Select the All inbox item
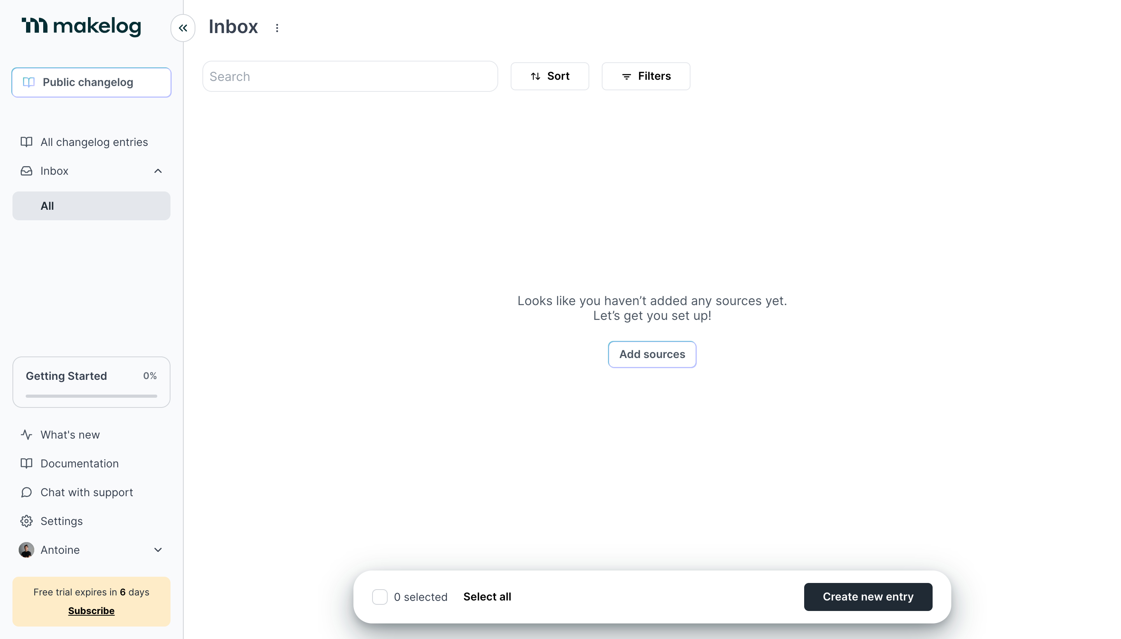Screen dimensions: 1121x639 click(x=91, y=206)
